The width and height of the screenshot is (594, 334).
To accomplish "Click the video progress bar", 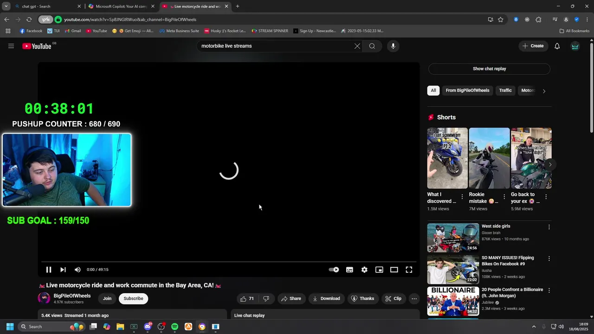I will point(228,262).
